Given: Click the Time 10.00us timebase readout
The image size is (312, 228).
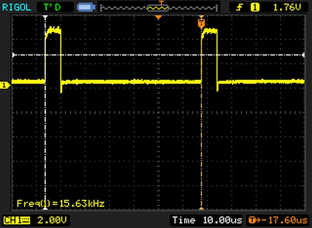Looking at the screenshot, I should pos(207,220).
